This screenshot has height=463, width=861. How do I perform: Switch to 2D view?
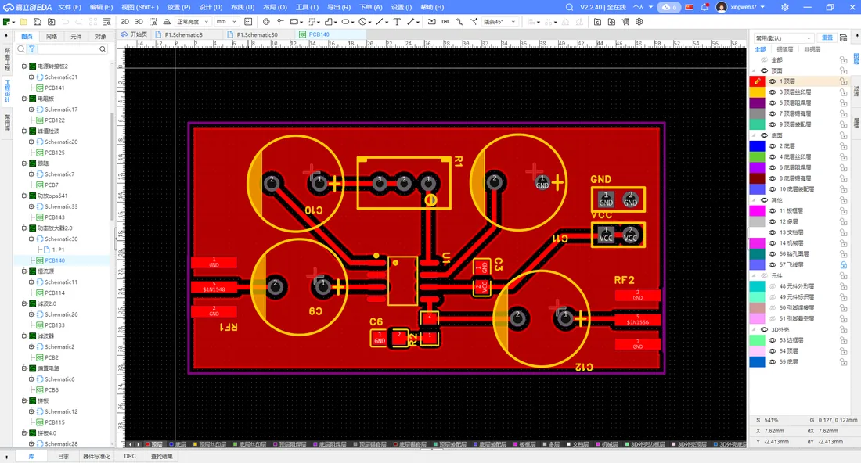(124, 22)
